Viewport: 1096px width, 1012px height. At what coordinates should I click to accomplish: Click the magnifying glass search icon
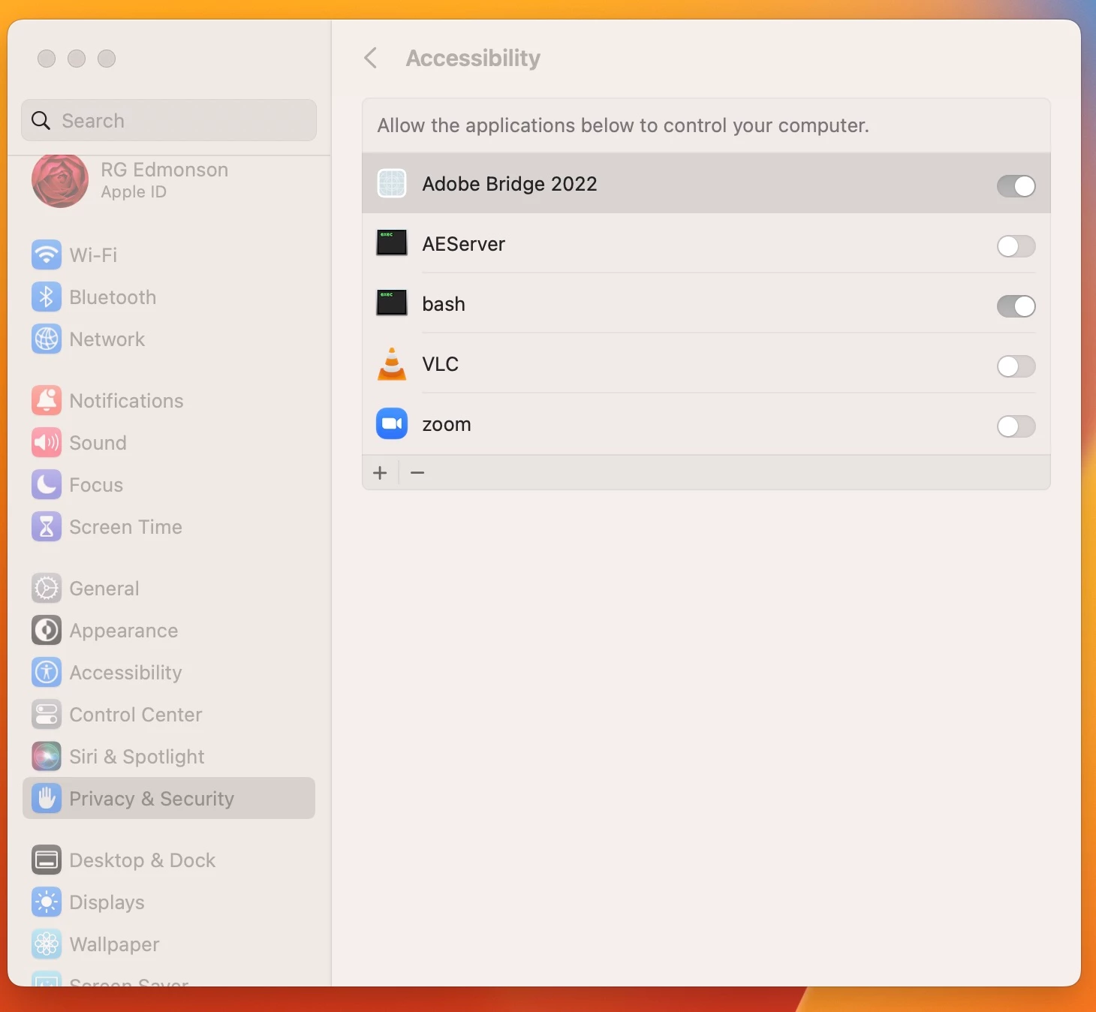tap(41, 121)
